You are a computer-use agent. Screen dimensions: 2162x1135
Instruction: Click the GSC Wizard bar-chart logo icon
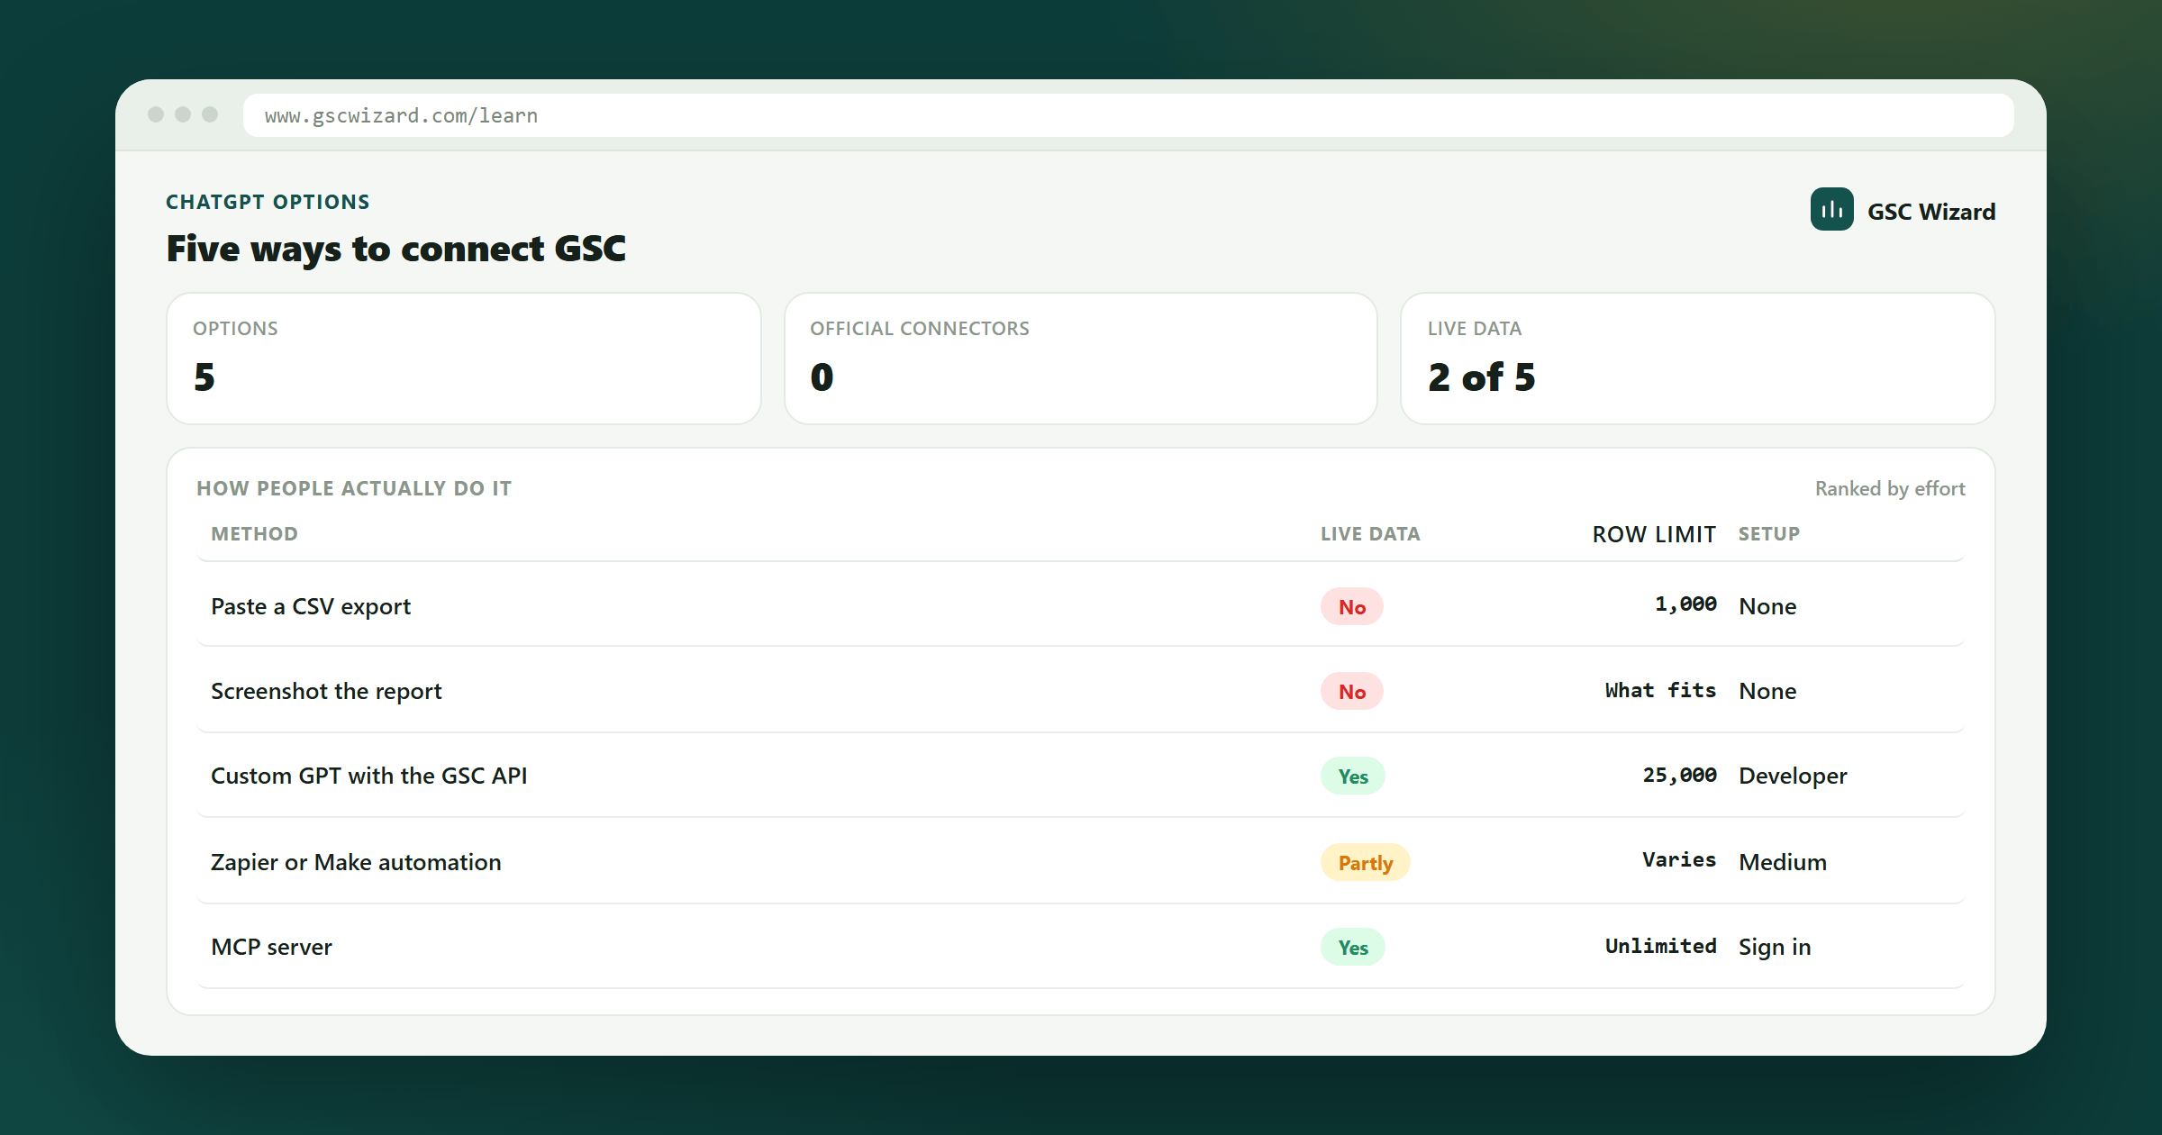[x=1831, y=209]
